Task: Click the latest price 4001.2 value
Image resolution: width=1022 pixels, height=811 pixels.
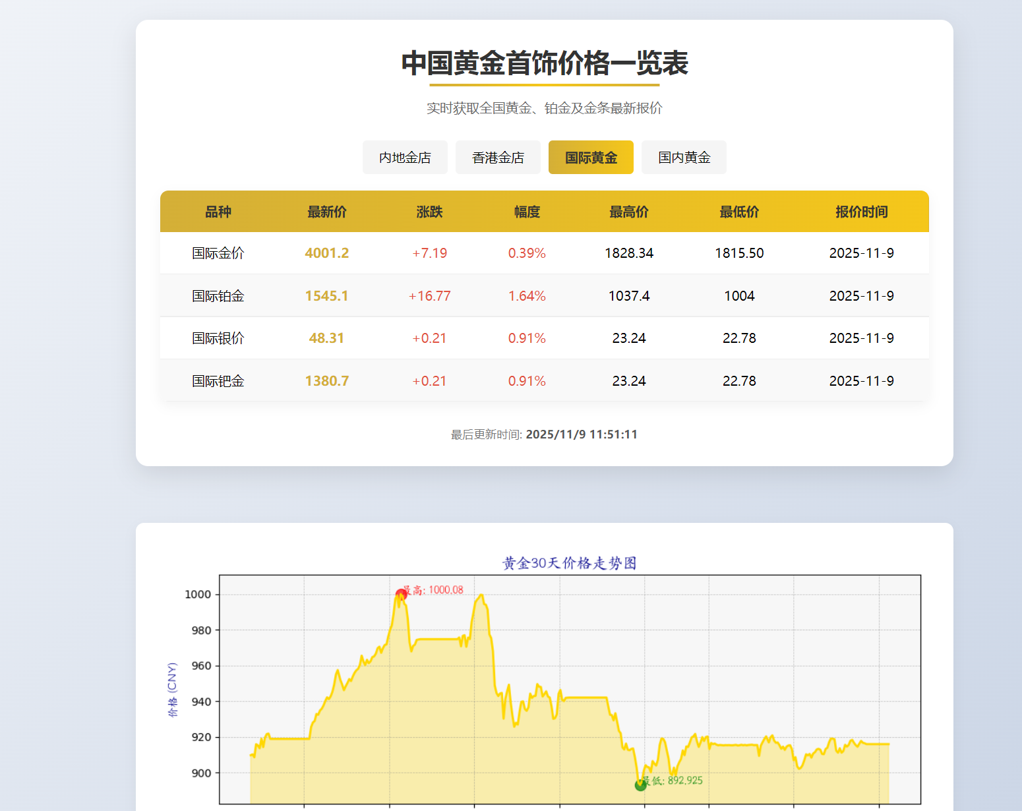Action: tap(327, 253)
